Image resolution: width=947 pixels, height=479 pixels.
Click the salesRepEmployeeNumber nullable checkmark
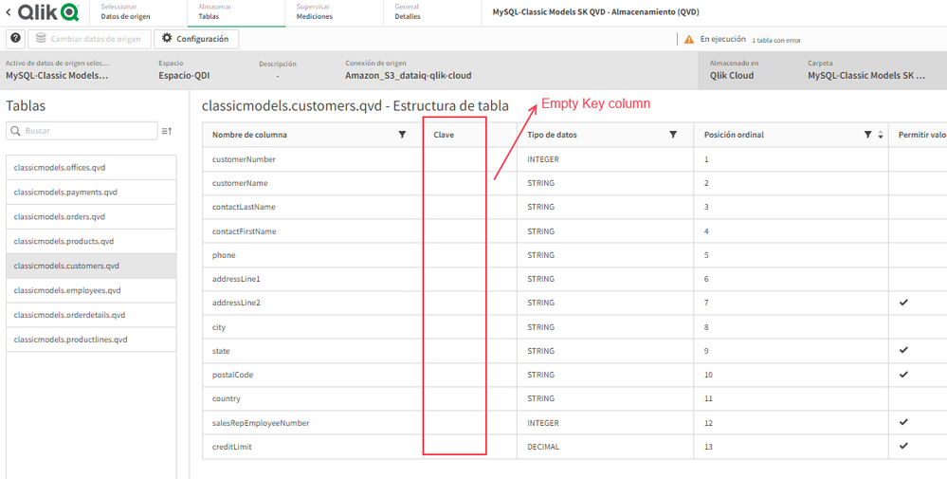pos(903,422)
